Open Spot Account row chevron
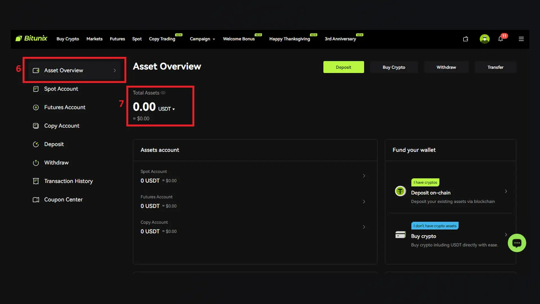Viewport: 540px width, 304px height. pyautogui.click(x=364, y=176)
